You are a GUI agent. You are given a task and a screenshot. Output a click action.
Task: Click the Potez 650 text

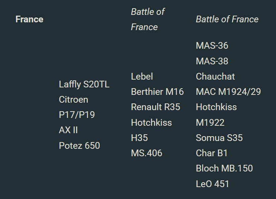click(x=79, y=145)
